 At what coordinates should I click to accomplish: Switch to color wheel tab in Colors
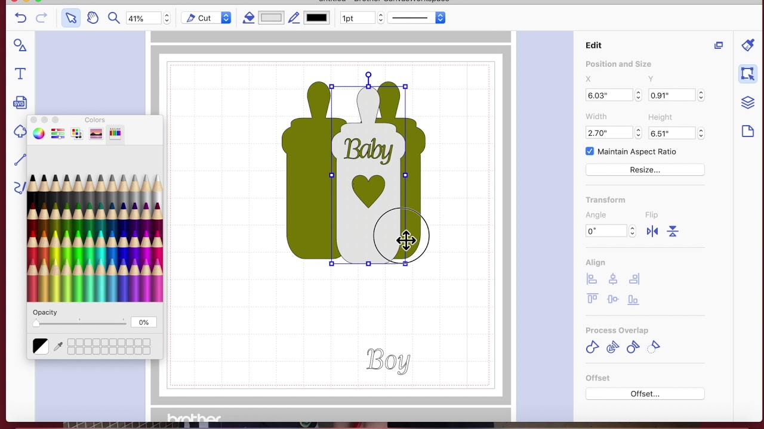[39, 133]
